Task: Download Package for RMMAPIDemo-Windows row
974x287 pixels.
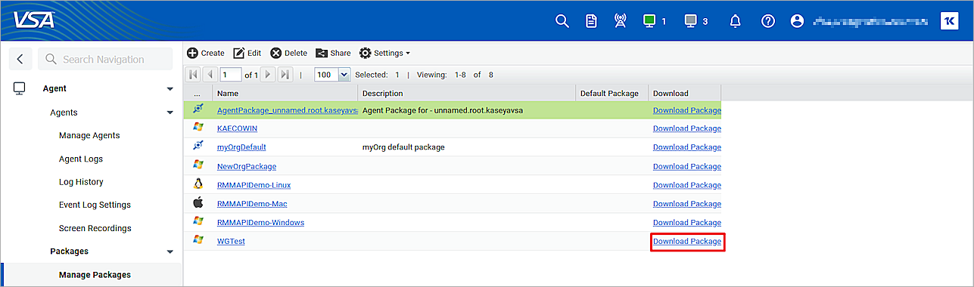Action: coord(687,223)
